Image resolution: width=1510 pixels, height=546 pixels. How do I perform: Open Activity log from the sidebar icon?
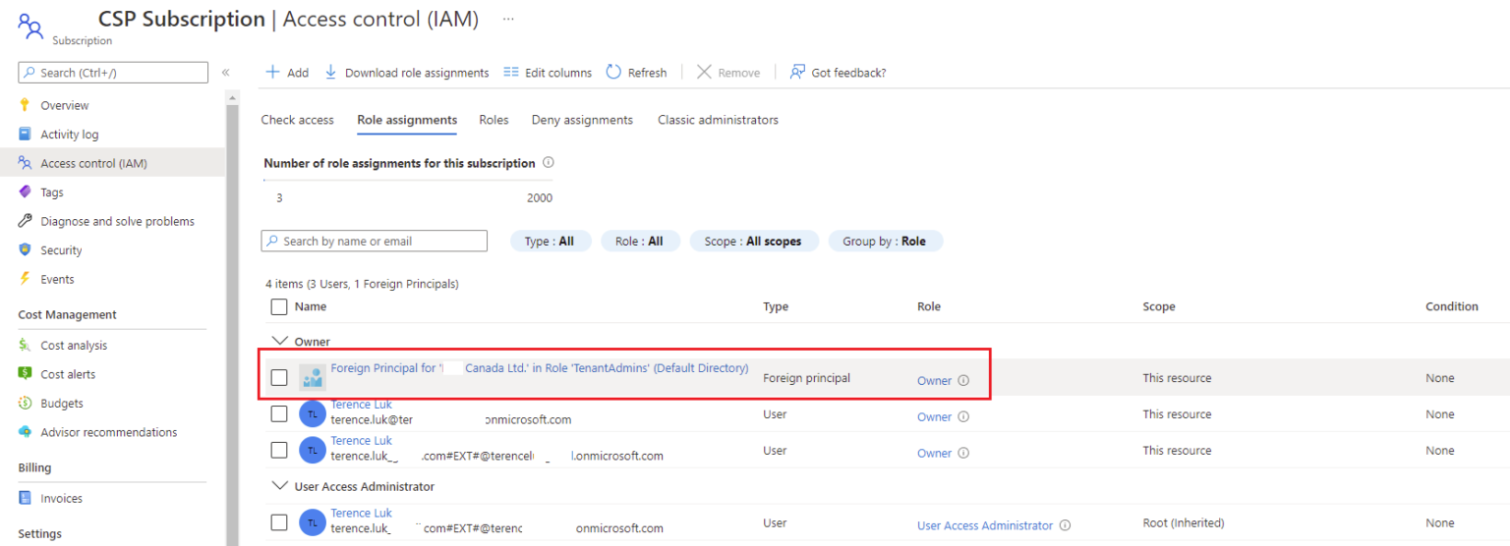26,135
